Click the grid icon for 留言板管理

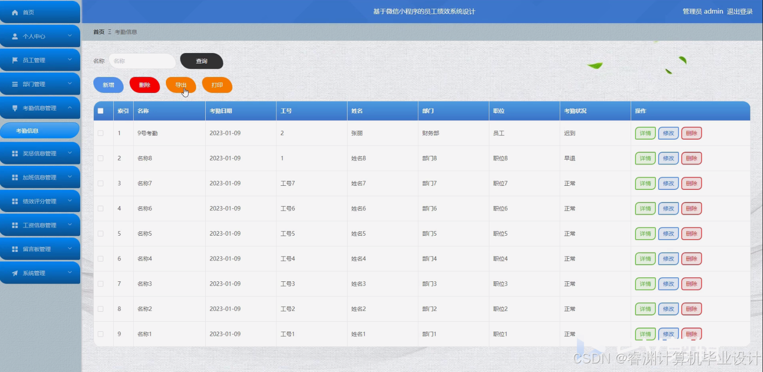point(15,249)
